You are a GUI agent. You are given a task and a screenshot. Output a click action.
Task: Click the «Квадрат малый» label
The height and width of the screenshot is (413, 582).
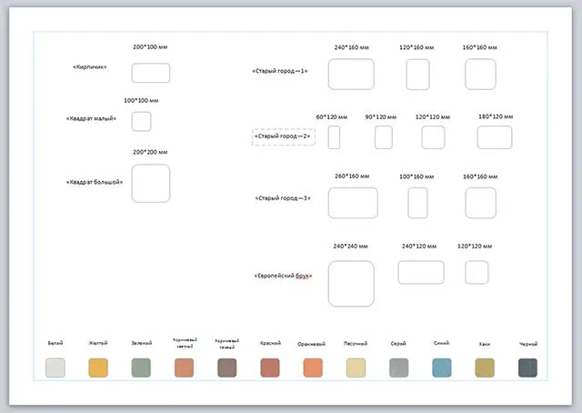tap(91, 118)
